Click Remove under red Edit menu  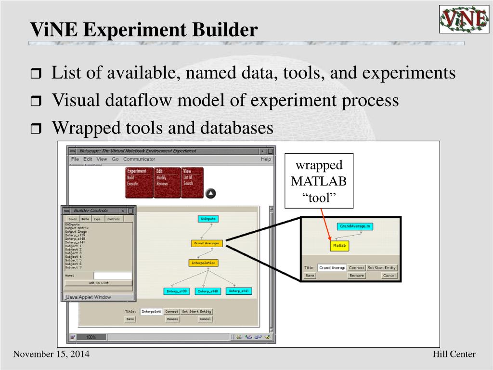pos(162,184)
